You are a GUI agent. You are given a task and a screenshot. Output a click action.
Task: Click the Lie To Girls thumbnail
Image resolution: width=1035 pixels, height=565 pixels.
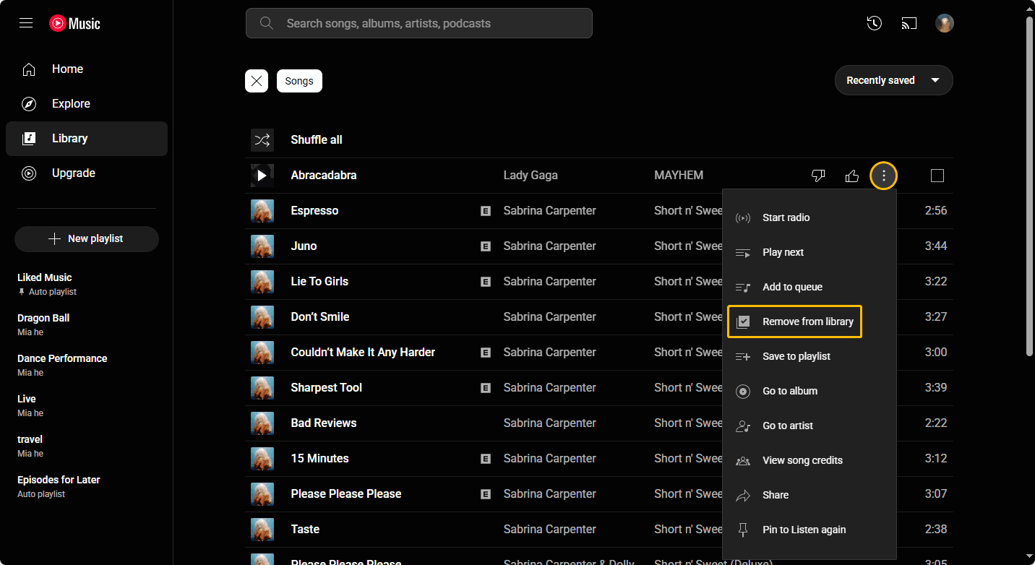click(x=262, y=282)
